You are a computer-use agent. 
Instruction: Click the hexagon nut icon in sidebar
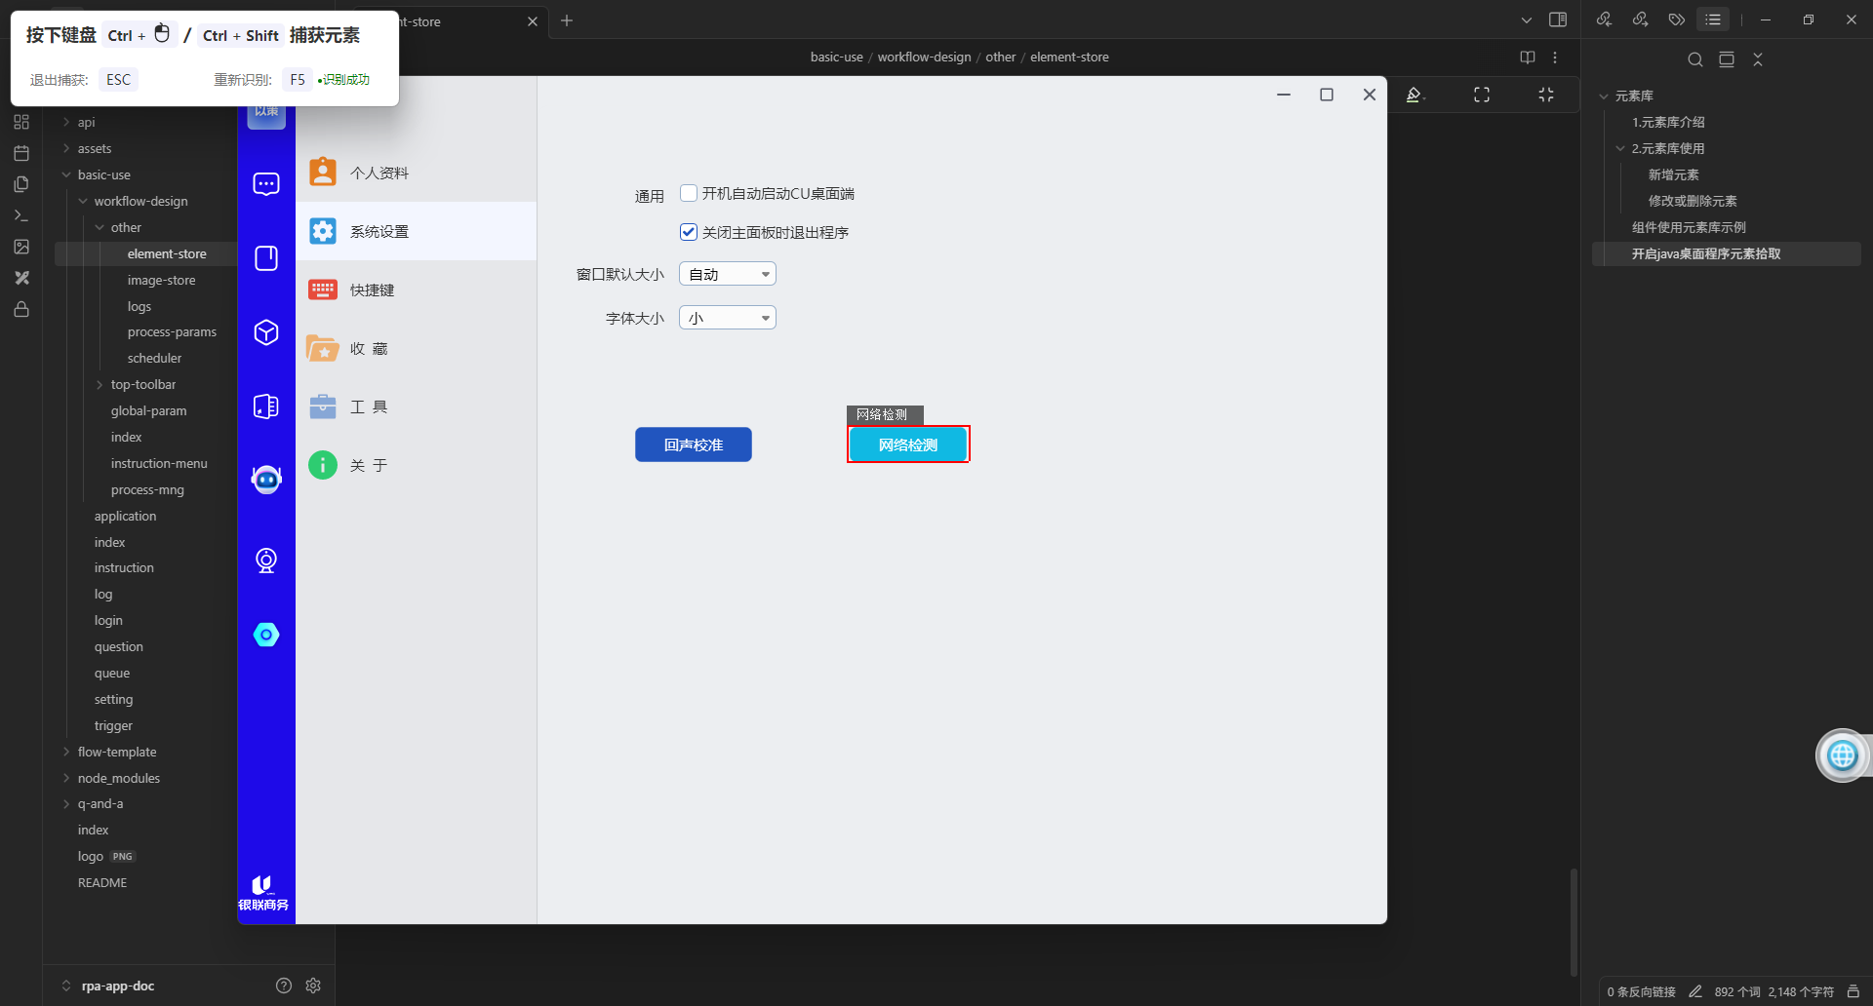coord(265,635)
